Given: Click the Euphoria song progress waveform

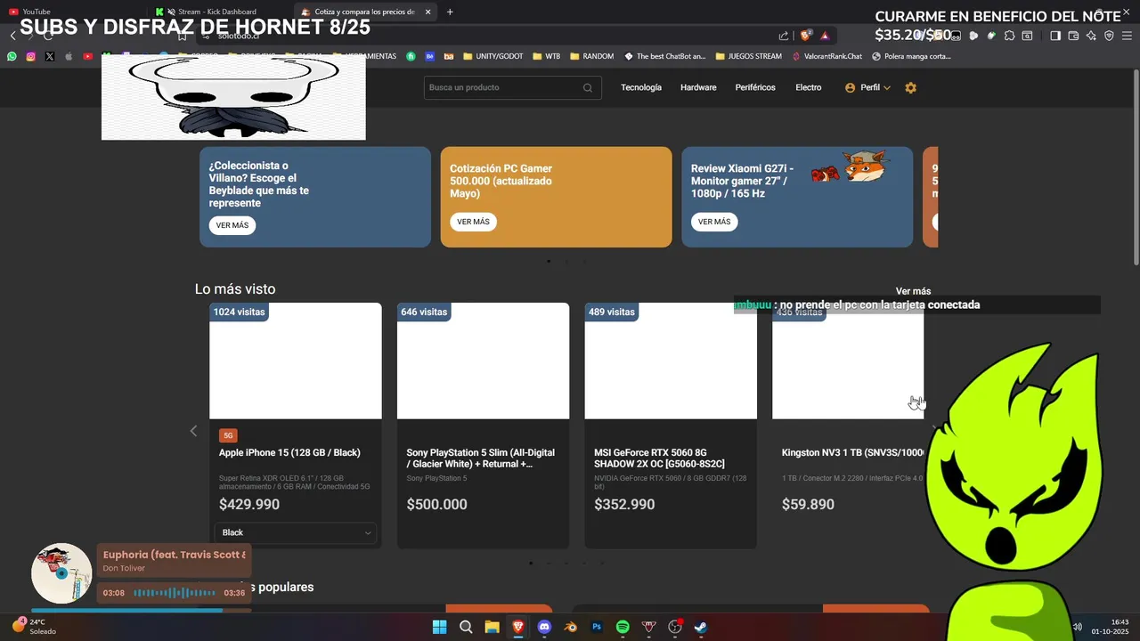Looking at the screenshot, I should tap(175, 593).
